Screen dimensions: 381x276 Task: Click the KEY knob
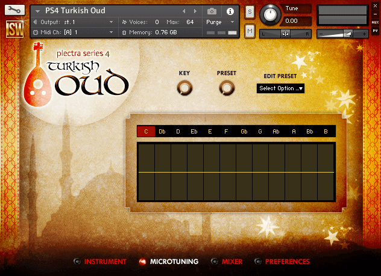pos(184,88)
